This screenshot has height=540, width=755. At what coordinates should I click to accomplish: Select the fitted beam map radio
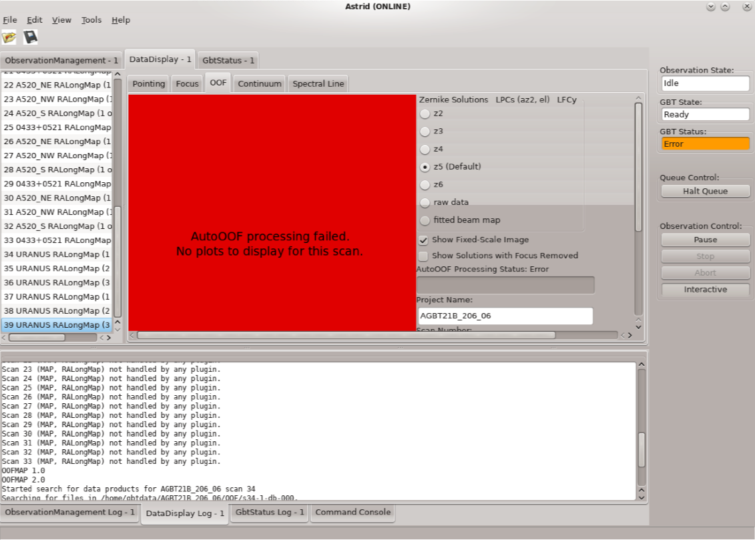pos(425,220)
